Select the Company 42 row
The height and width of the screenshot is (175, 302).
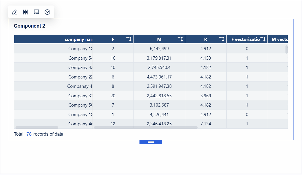coord(80,67)
